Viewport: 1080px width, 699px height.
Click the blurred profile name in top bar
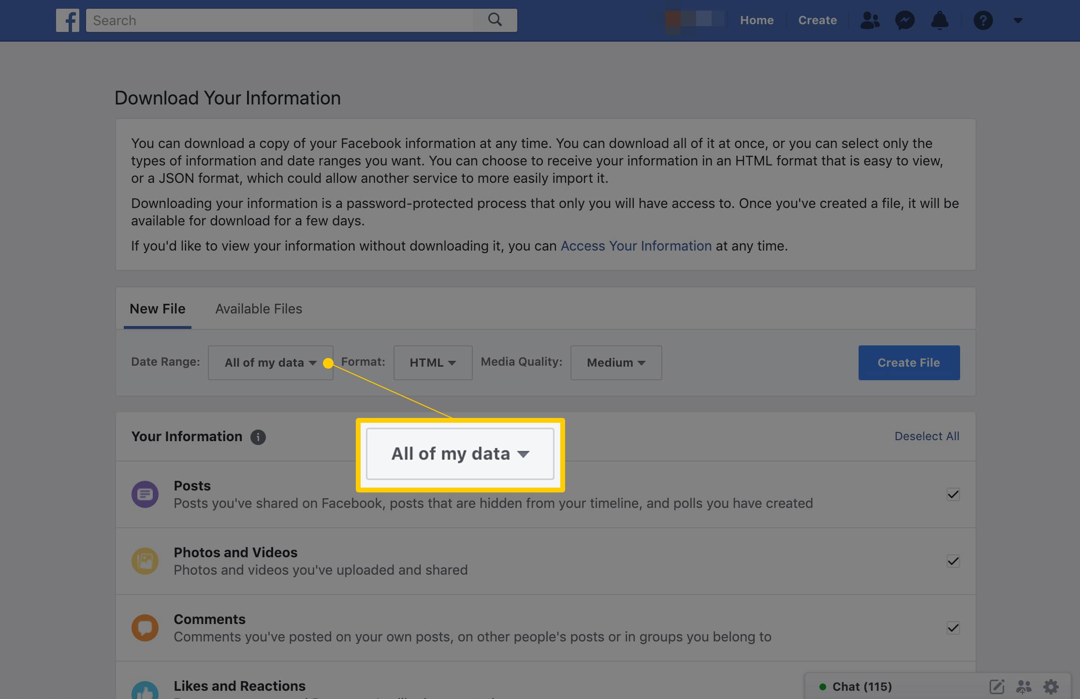[x=695, y=20]
